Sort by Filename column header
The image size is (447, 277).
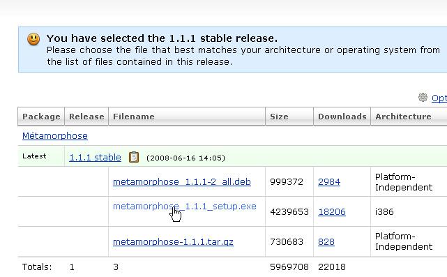(187, 117)
